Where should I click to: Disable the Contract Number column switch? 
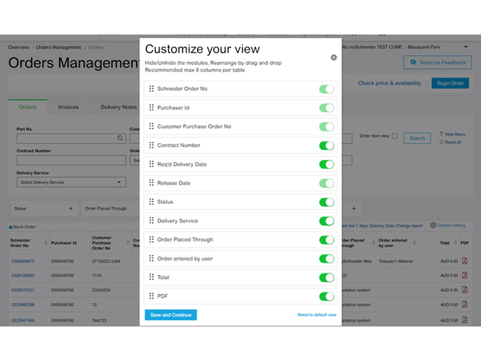(x=326, y=145)
